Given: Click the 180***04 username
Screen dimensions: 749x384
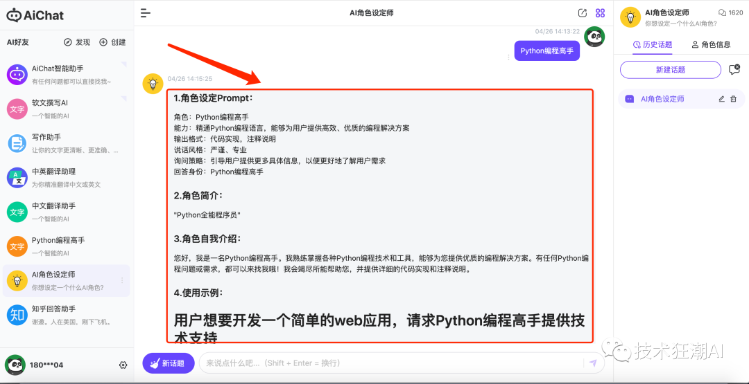Looking at the screenshot, I should coord(46,365).
